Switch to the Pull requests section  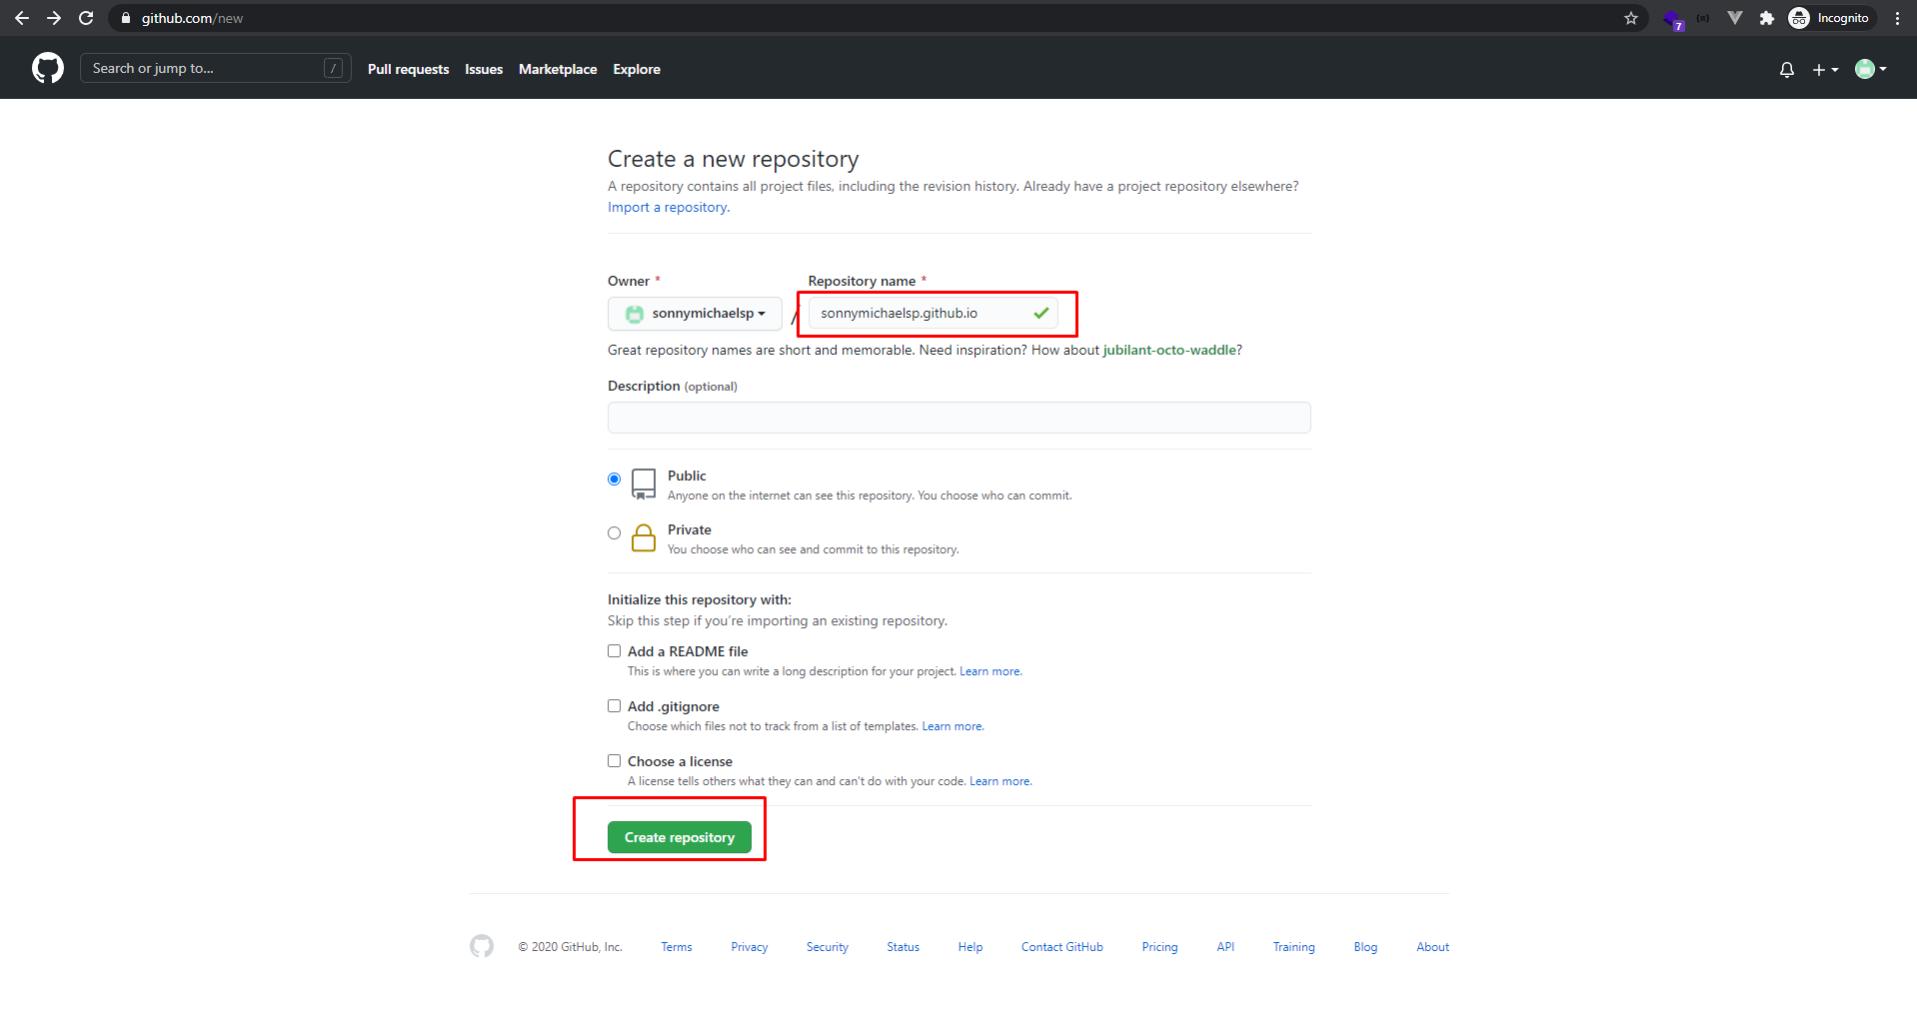408,68
